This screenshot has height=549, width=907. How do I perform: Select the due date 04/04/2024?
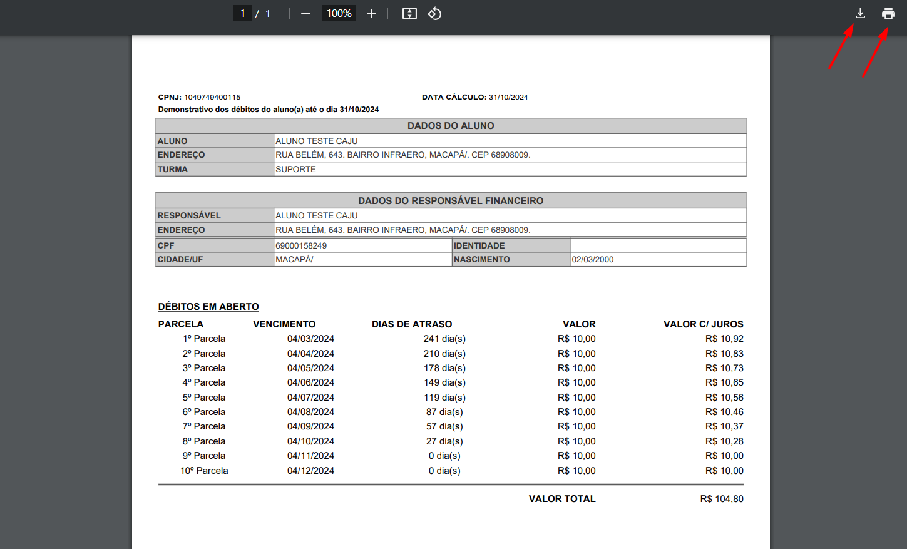click(x=310, y=354)
